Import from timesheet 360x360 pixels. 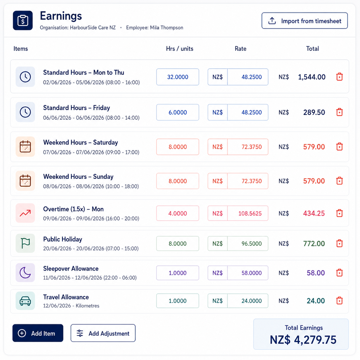click(305, 21)
